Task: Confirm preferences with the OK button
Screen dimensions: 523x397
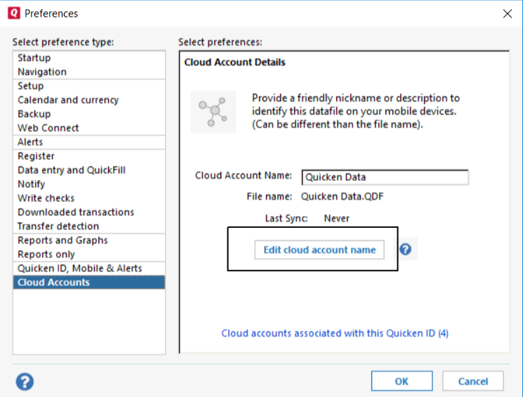Action: point(402,381)
